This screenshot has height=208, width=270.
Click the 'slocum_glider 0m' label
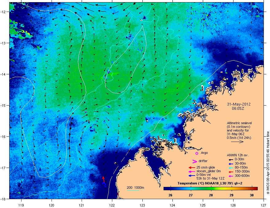tap(209, 171)
